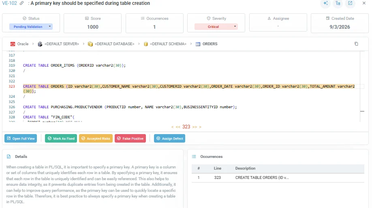
Task: Click the Accepted Risks button
Action: [96, 139]
